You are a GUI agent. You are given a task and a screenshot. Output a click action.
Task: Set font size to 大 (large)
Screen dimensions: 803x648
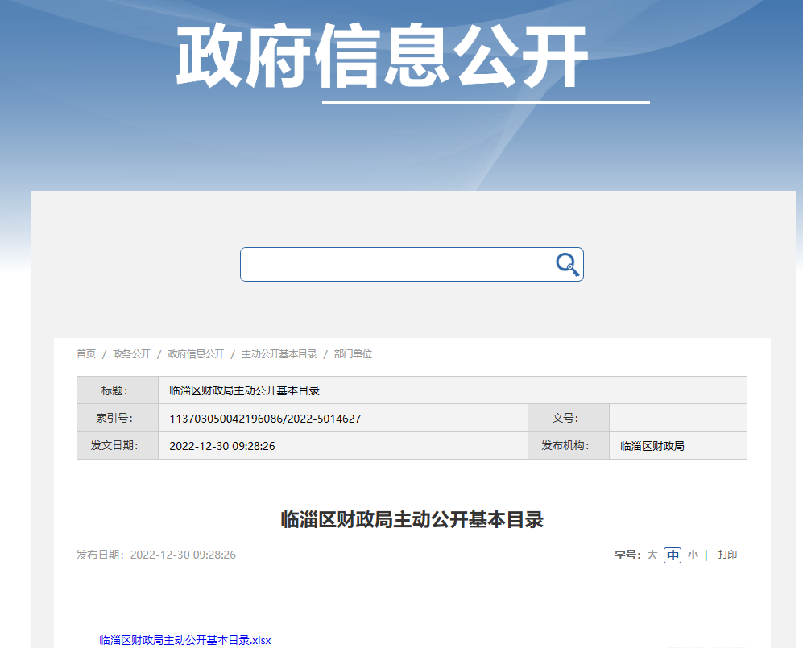click(652, 555)
